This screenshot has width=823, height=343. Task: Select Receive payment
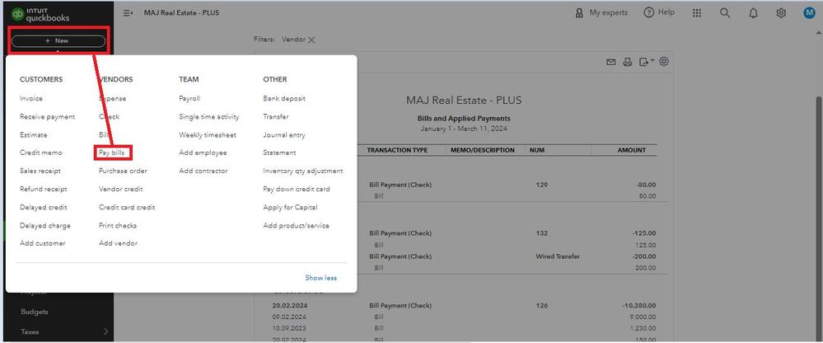(47, 116)
